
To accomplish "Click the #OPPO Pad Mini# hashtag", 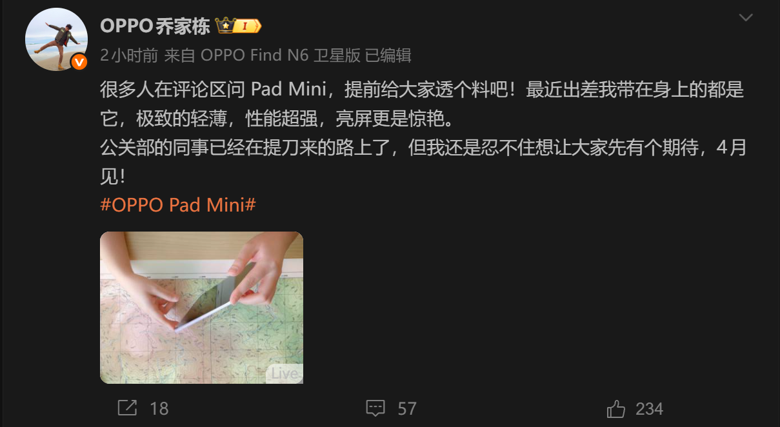I will (x=179, y=204).
